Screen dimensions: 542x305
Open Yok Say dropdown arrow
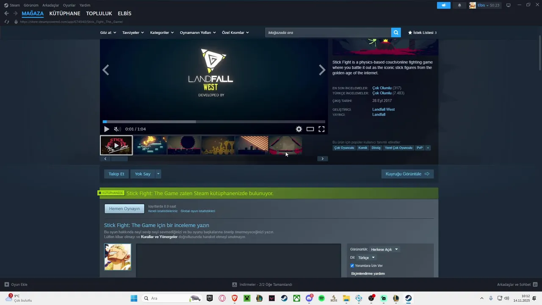158,174
